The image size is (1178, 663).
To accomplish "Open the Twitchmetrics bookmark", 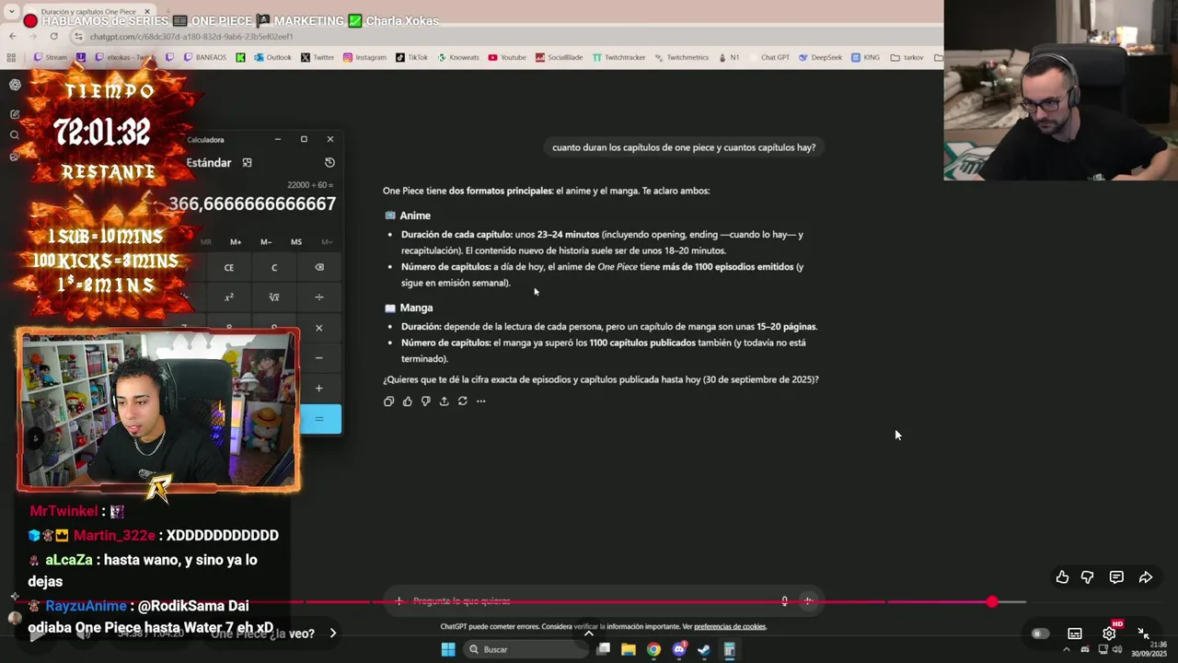I will [x=682, y=57].
